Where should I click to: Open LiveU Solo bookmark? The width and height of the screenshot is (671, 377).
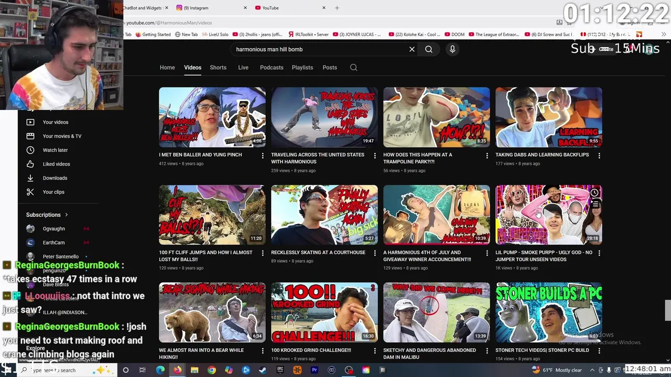pyautogui.click(x=215, y=35)
